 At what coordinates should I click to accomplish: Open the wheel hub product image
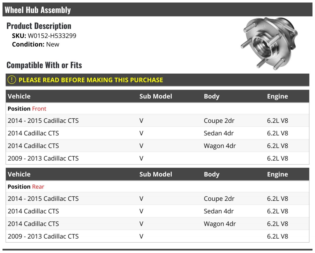(x=269, y=44)
